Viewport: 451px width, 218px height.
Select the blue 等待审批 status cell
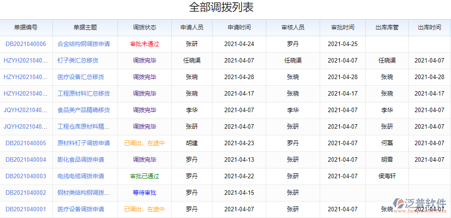144,193
